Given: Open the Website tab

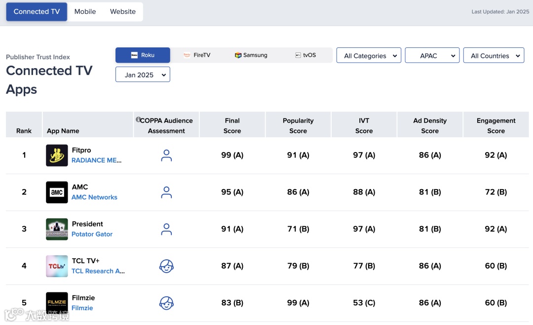Looking at the screenshot, I should click(123, 12).
